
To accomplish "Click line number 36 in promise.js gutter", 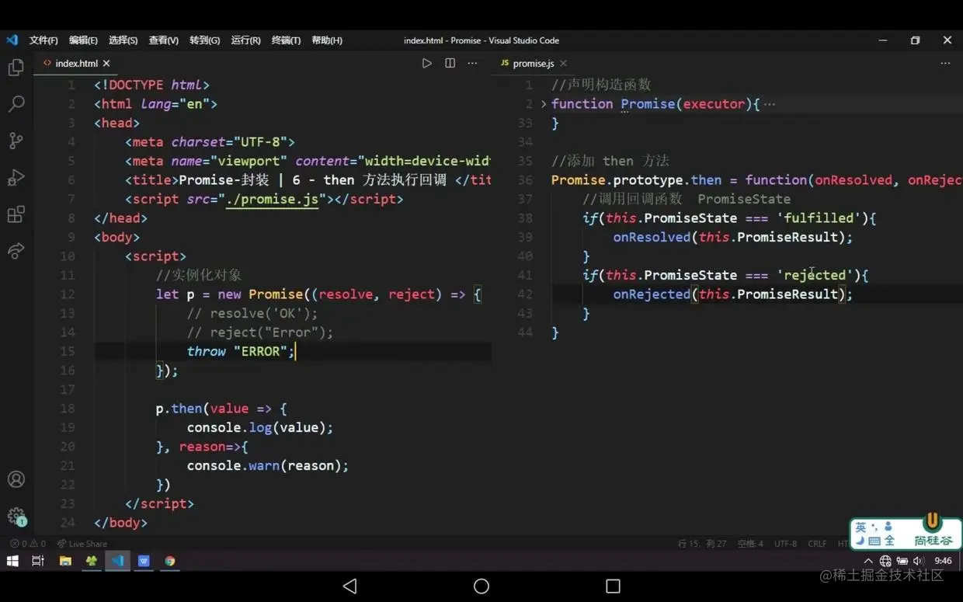I will pos(525,180).
